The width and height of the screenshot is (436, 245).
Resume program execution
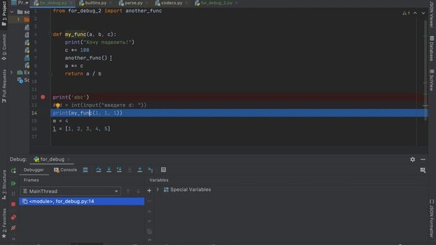click(x=14, y=183)
